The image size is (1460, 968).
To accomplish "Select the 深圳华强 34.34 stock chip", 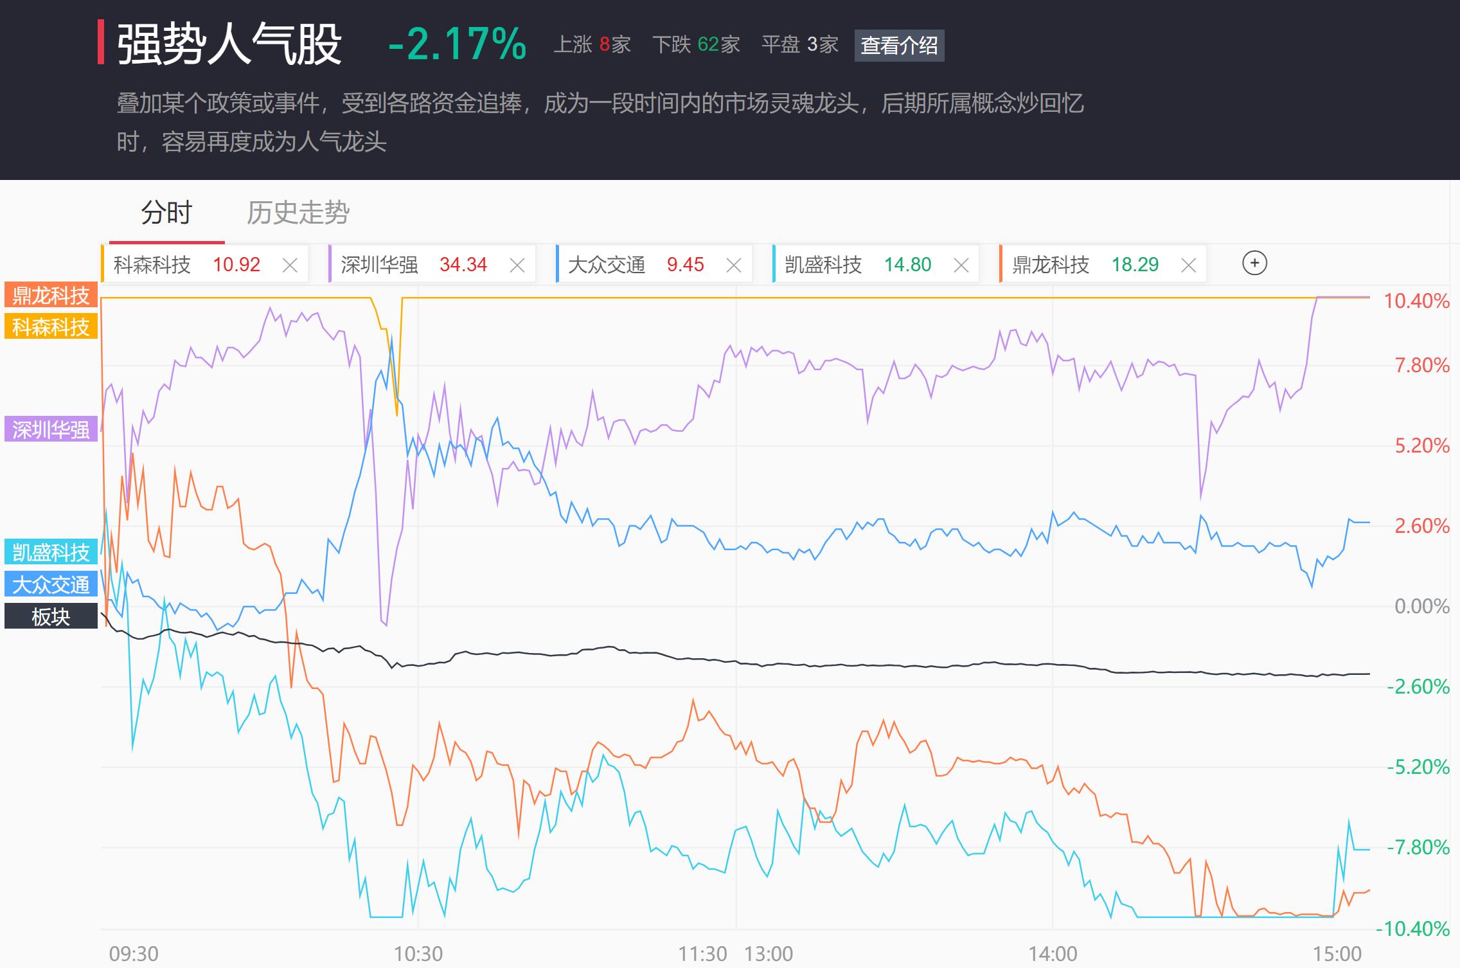I will [x=414, y=265].
